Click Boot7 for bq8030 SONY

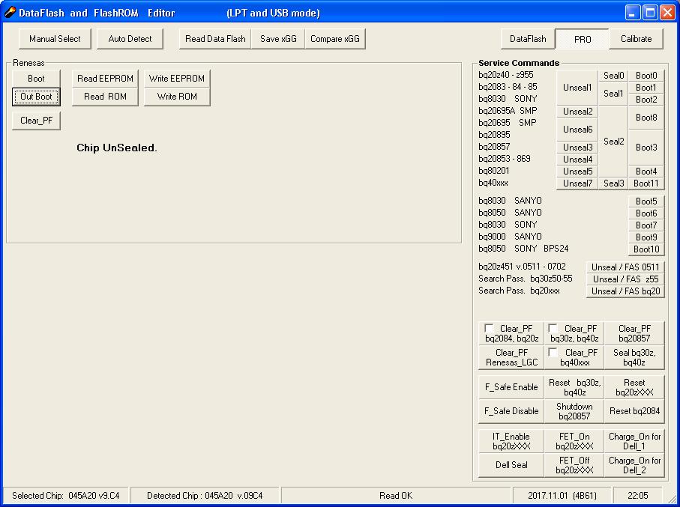pos(646,225)
